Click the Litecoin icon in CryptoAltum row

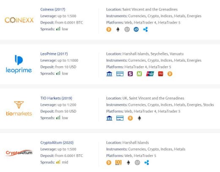click(137, 163)
